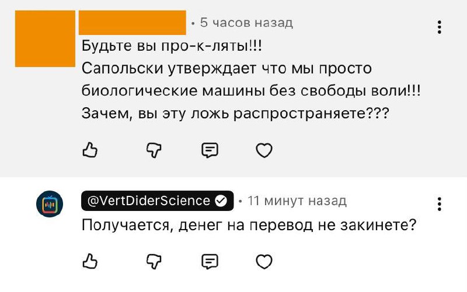Reply to the comment about Сапольски
Image resolution: width=467 pixels, height=292 pixels.
(x=210, y=151)
